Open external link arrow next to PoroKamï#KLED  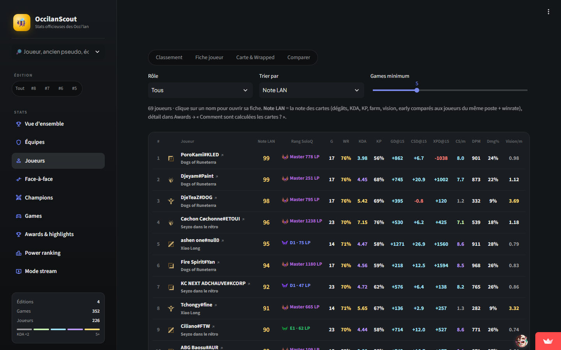click(x=222, y=155)
